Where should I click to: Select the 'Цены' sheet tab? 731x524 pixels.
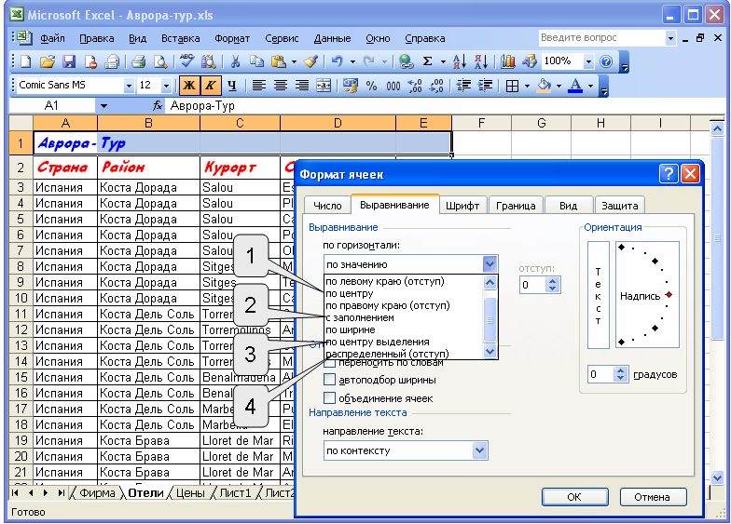pos(190,492)
